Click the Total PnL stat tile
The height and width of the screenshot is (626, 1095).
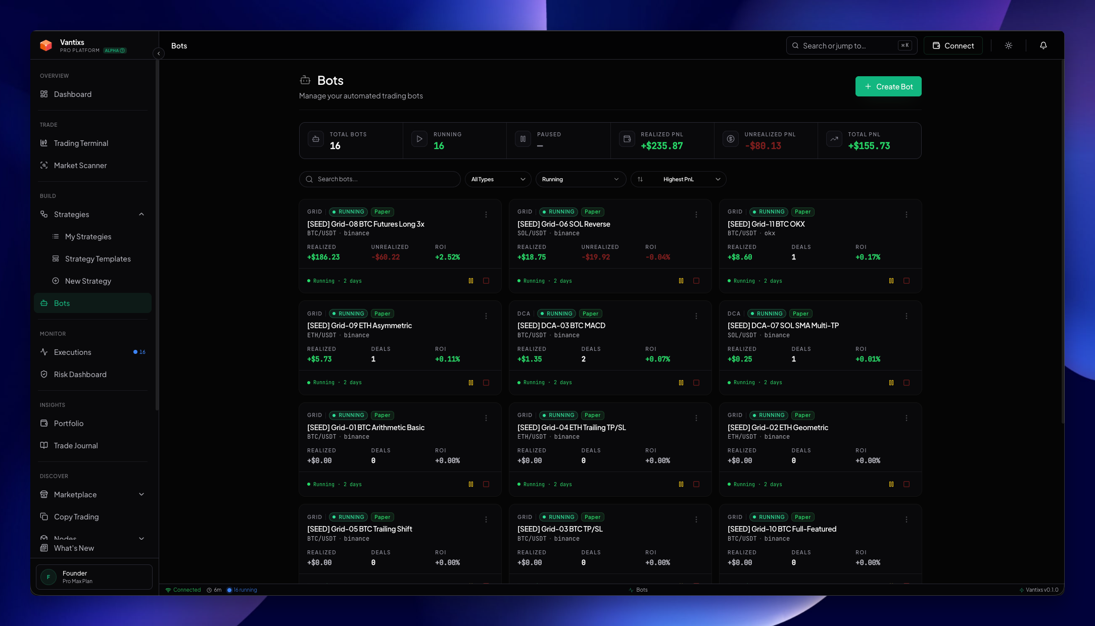point(869,141)
